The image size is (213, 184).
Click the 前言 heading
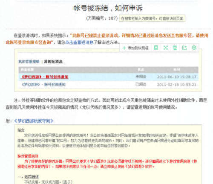coord(21,130)
